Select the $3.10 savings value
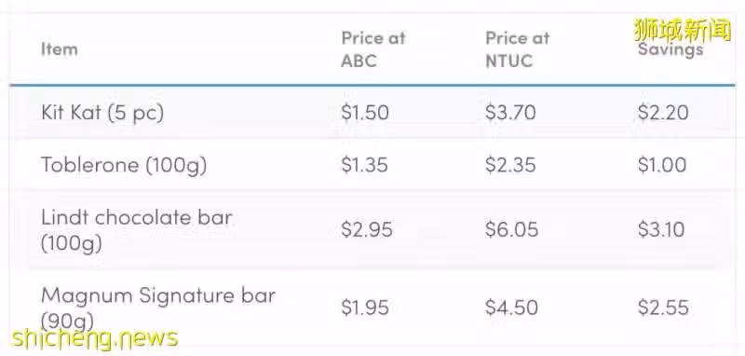 point(661,230)
